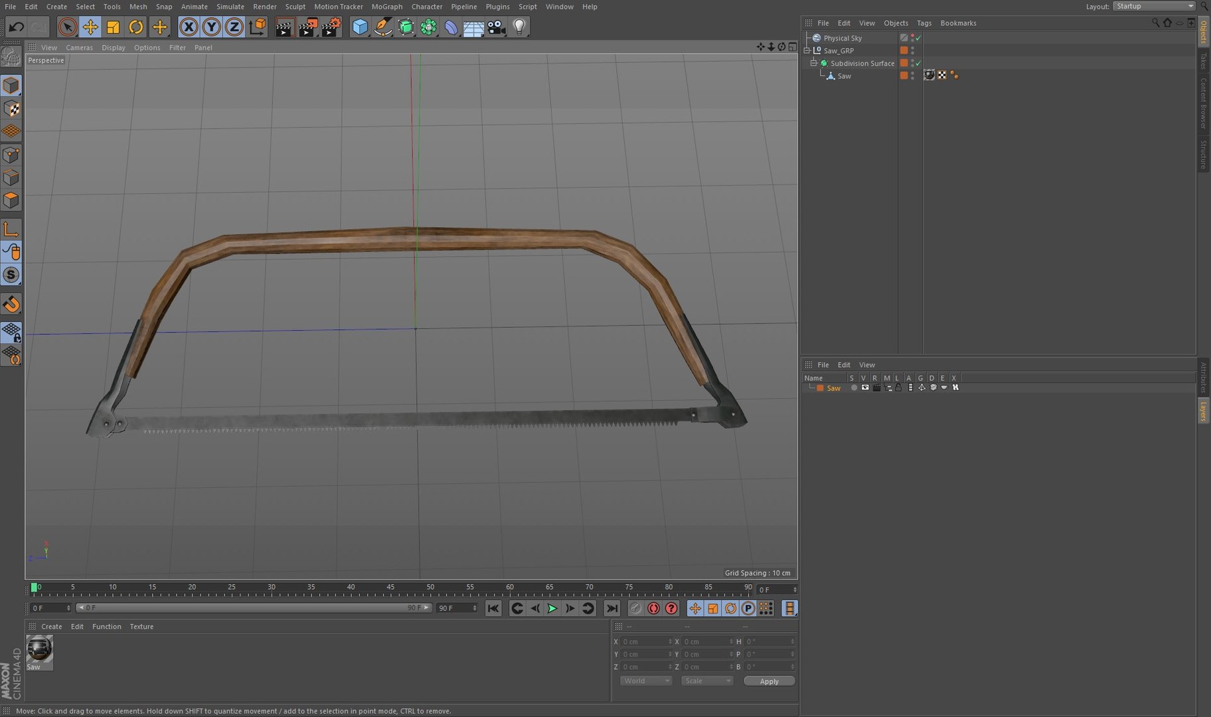Activate the Rotate tool
This screenshot has height=717, width=1211.
click(136, 27)
